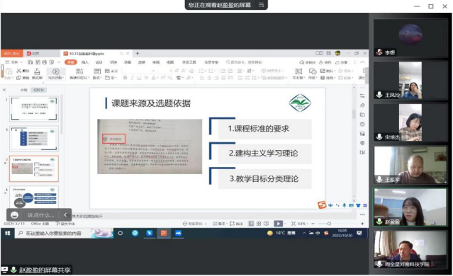Click the 说点什么 chat input box
This screenshot has width=453, height=276.
(x=40, y=215)
